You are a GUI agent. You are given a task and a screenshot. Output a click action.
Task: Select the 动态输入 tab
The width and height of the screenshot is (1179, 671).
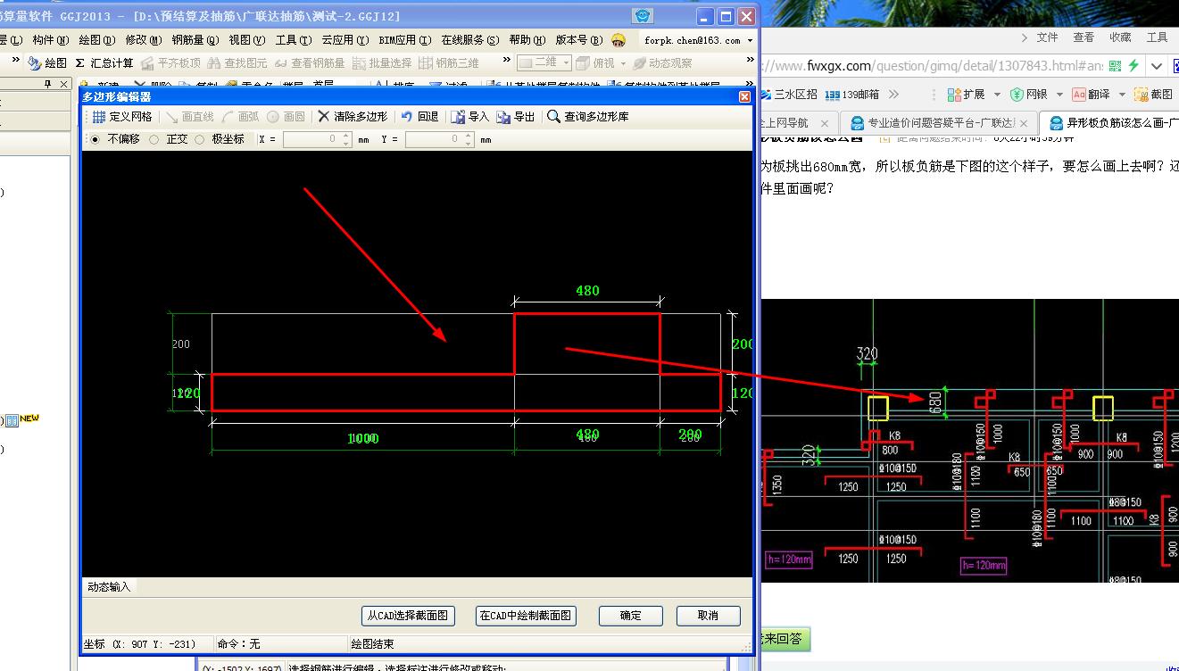(x=109, y=586)
